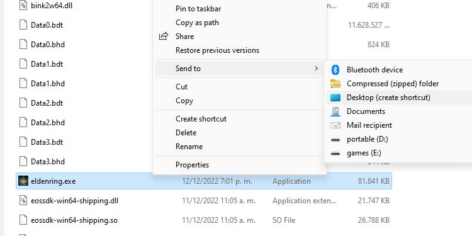Select Copy as path
The width and height of the screenshot is (472, 236).
point(197,23)
